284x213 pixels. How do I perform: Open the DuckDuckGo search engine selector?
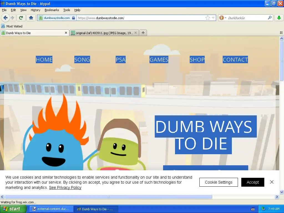[223, 18]
